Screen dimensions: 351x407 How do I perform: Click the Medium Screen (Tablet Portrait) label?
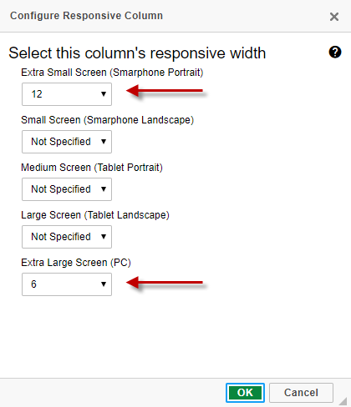[x=92, y=168]
